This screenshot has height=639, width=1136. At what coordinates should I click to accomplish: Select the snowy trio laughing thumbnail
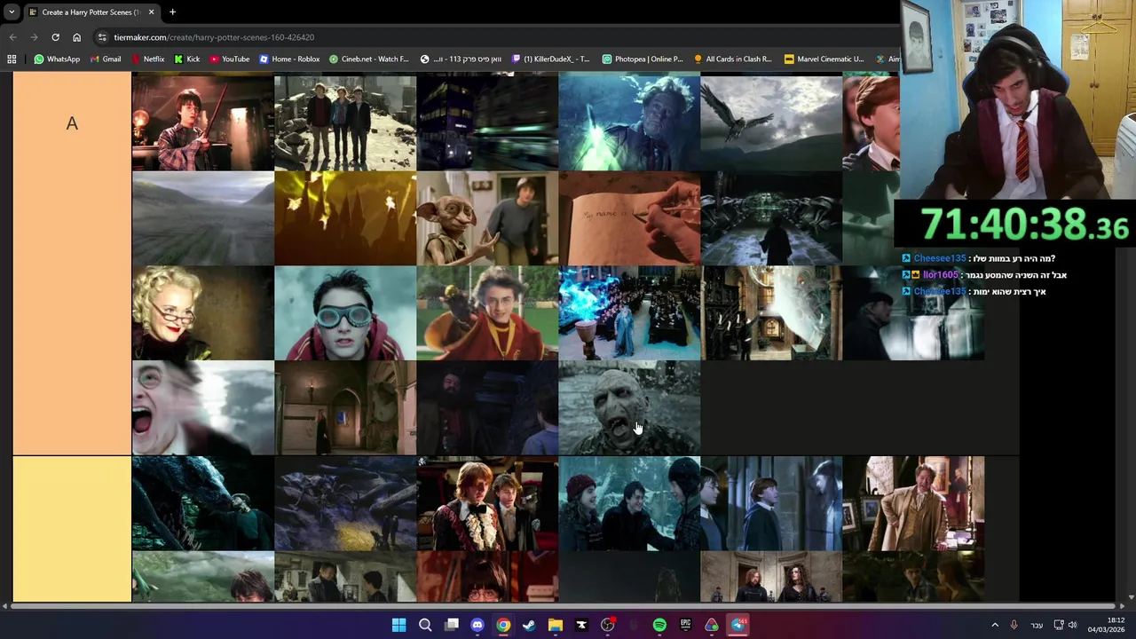point(629,504)
